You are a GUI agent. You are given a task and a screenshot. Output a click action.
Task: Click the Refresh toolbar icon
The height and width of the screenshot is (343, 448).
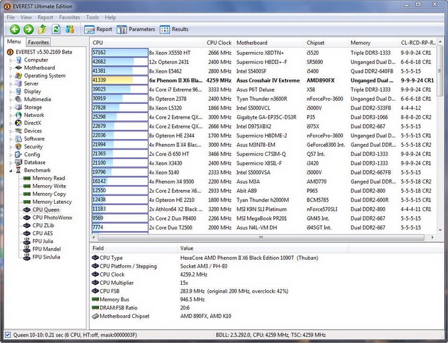click(x=56, y=29)
